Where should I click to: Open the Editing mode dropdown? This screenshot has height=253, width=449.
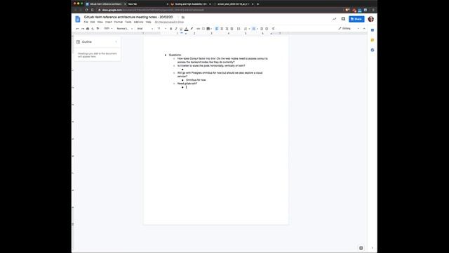(x=349, y=29)
